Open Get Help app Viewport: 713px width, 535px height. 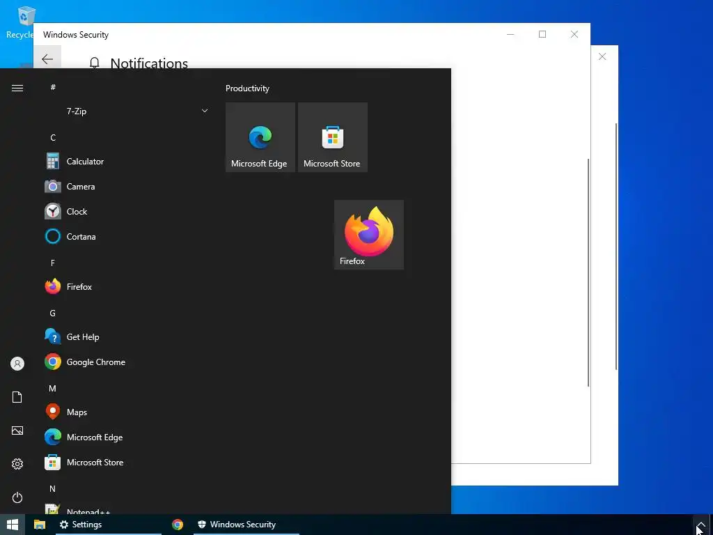pos(126,337)
